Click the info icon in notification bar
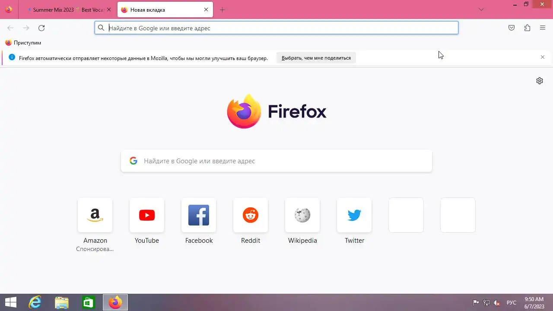 pos(12,57)
